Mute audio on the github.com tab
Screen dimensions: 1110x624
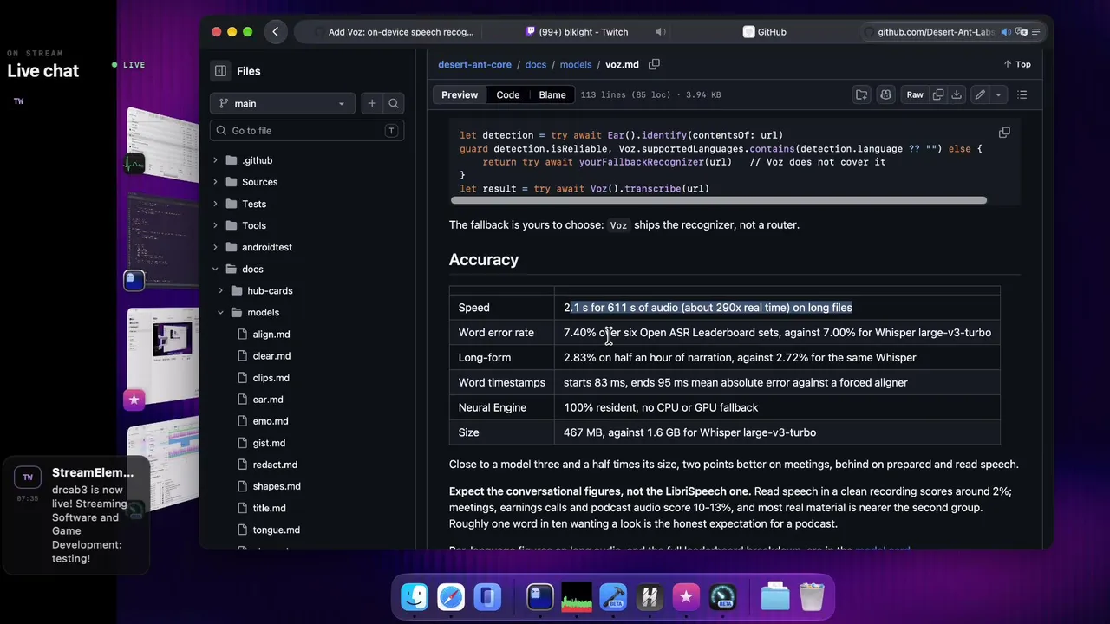[1006, 32]
